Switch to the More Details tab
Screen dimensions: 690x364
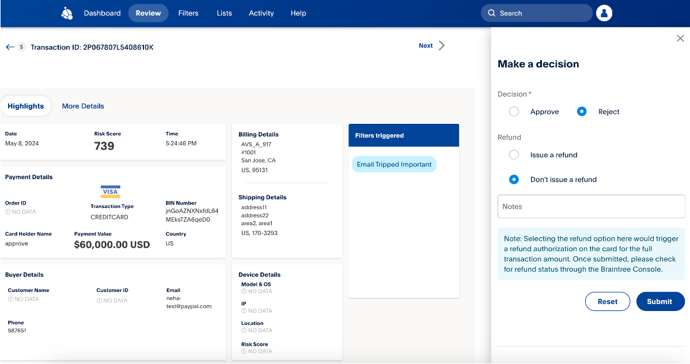[83, 106]
